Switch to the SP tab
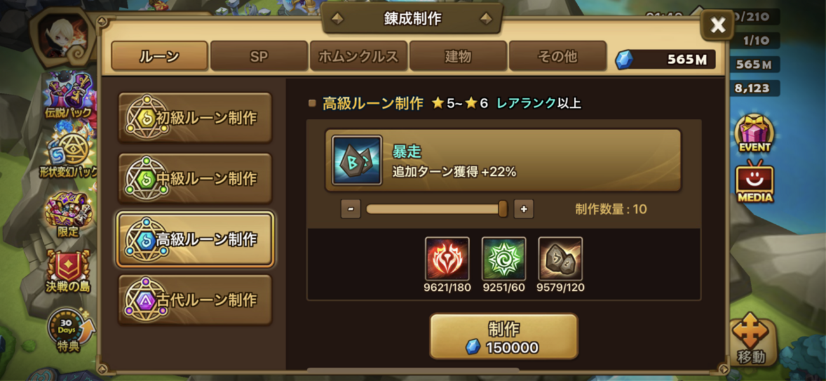This screenshot has height=381, width=826. point(259,56)
